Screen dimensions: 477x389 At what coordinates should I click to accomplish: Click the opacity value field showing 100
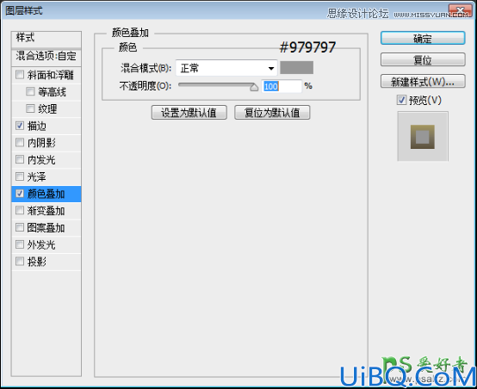point(282,86)
